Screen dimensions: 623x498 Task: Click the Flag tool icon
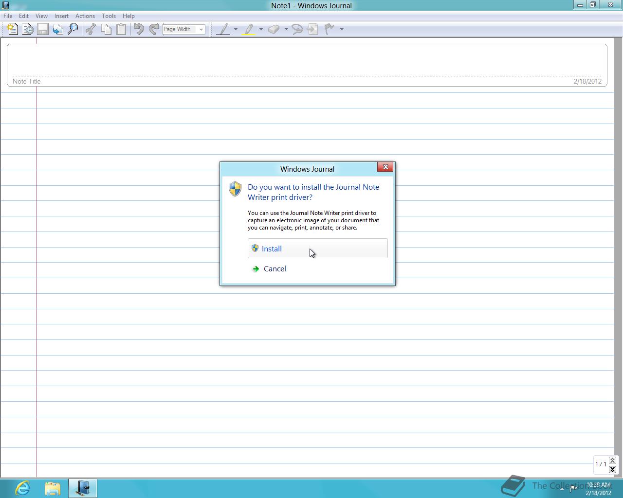[x=330, y=29]
